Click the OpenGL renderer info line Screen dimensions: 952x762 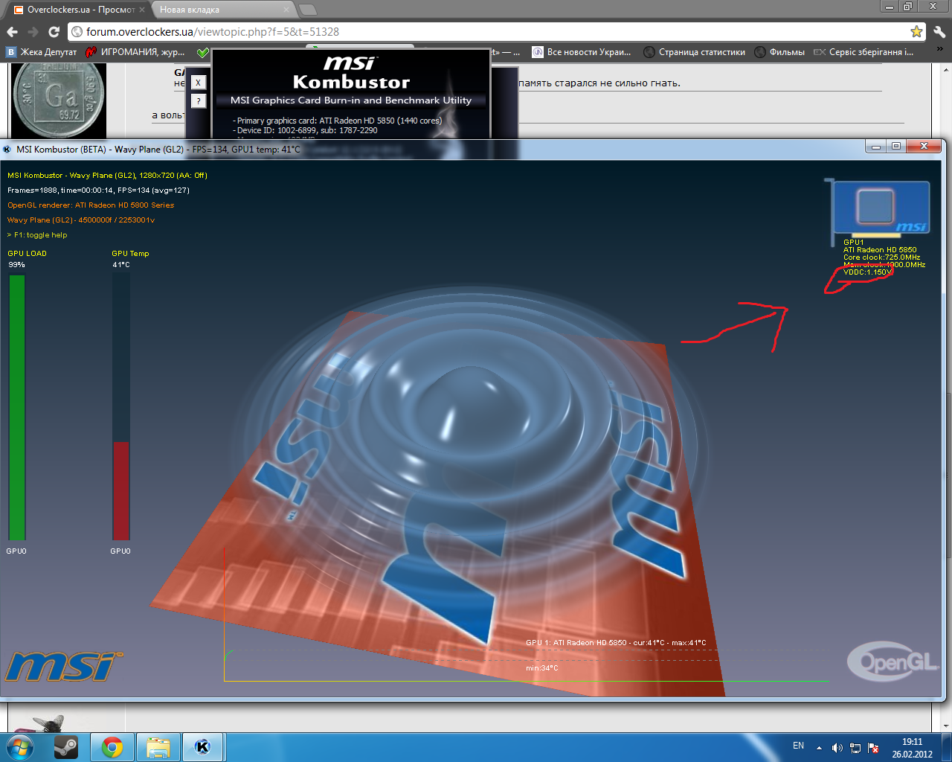(91, 205)
